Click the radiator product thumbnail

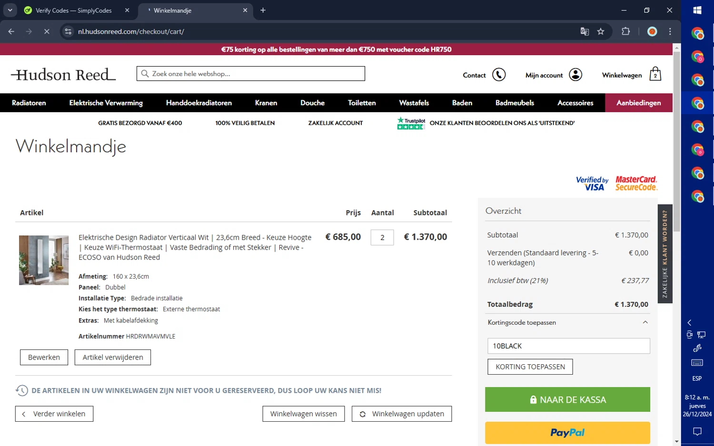[x=44, y=260]
